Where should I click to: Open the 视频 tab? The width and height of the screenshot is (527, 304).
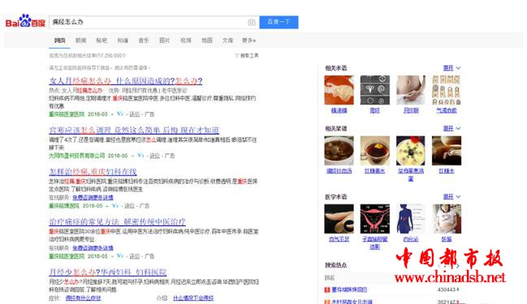(x=185, y=41)
